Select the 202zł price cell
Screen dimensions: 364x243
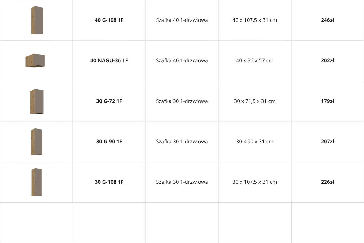click(x=328, y=60)
